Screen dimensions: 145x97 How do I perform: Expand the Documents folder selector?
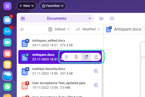click(x=56, y=18)
